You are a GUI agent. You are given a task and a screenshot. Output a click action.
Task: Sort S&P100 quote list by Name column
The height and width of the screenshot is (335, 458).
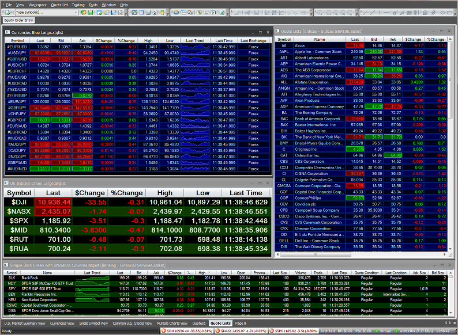319,39
